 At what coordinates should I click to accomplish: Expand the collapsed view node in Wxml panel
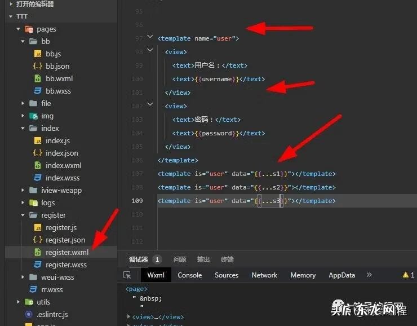pos(129,317)
